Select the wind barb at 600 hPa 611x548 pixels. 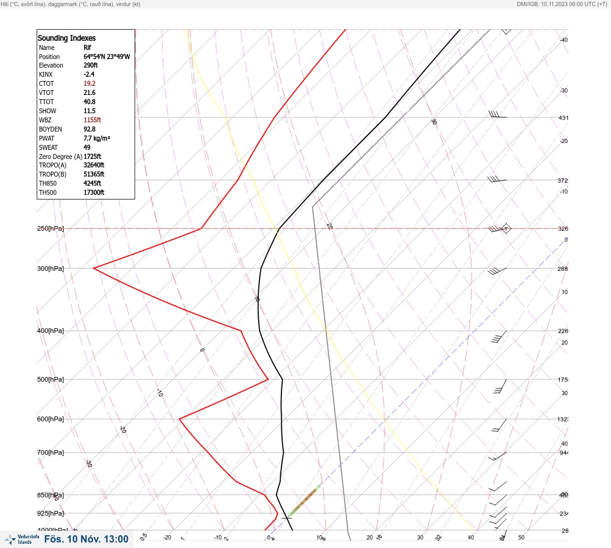(499, 426)
